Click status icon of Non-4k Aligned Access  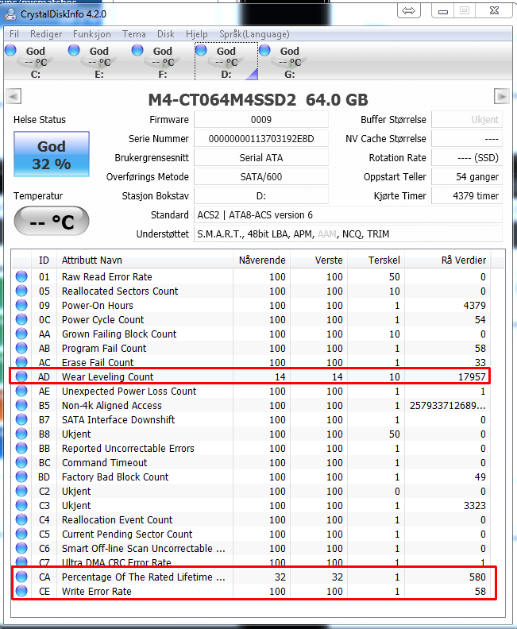21,405
